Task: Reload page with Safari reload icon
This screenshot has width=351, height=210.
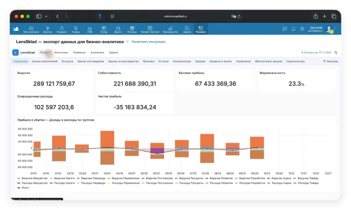Action: coord(239,16)
